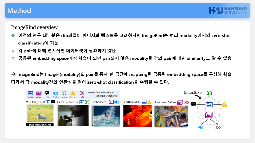This screenshot has height=143, width=255.
Task: Select the thermal triangle node in ImageBind graph
Action: coord(225,104)
